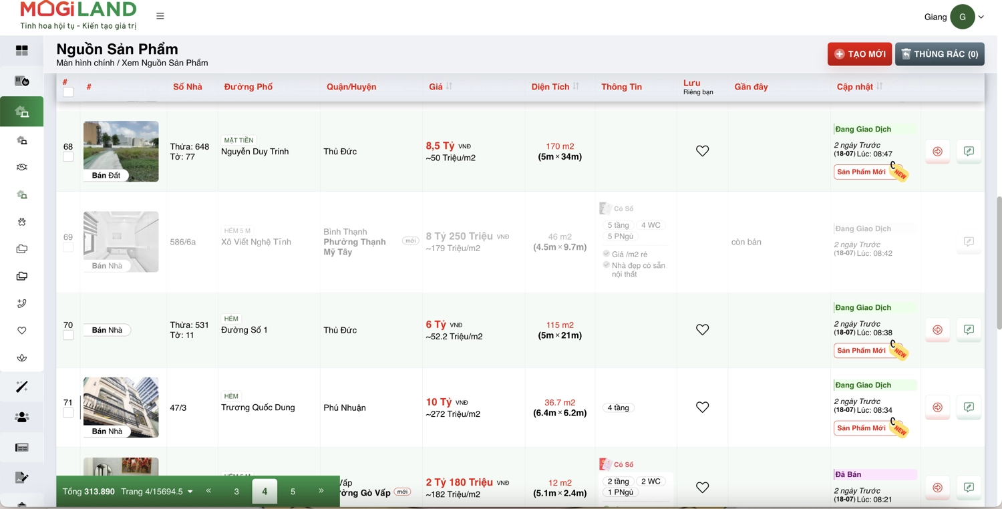The height and width of the screenshot is (509, 1002).
Task: Open THÙNG RÁC (0) trash button
Action: [x=940, y=54]
